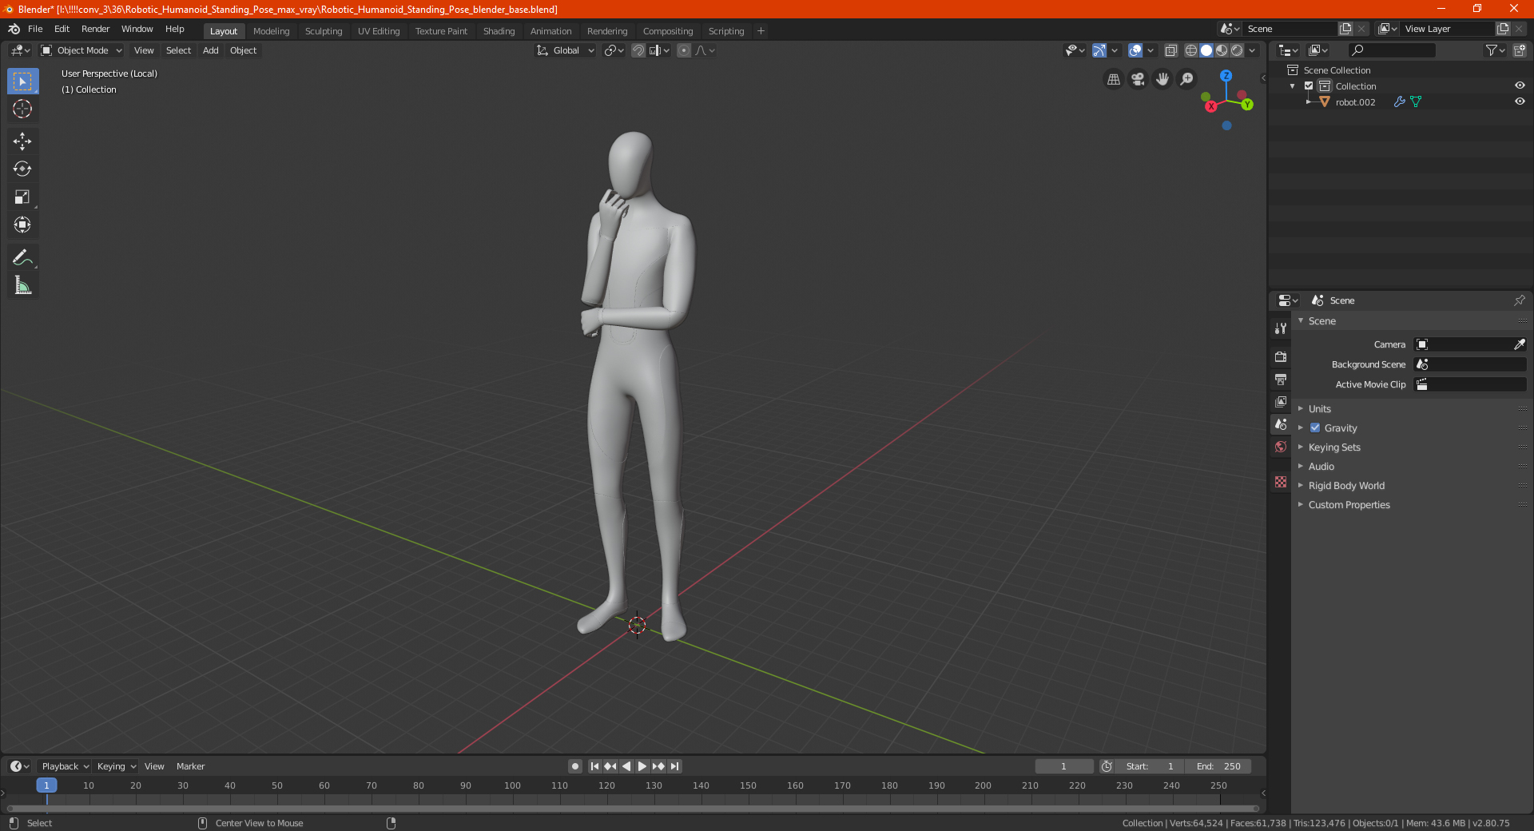Open the viewport Add menu

coord(210,50)
